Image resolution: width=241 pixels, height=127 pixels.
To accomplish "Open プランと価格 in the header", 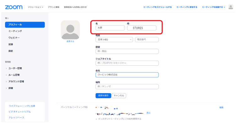I will click(x=53, y=7).
